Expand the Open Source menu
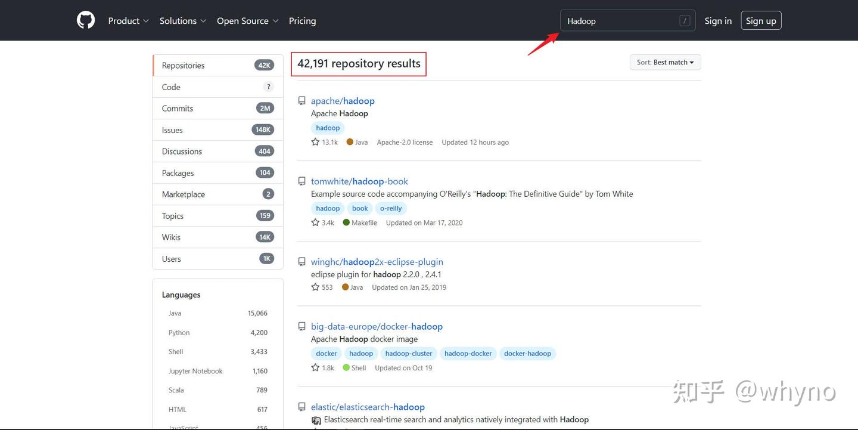Image resolution: width=858 pixels, height=430 pixels. (x=248, y=21)
